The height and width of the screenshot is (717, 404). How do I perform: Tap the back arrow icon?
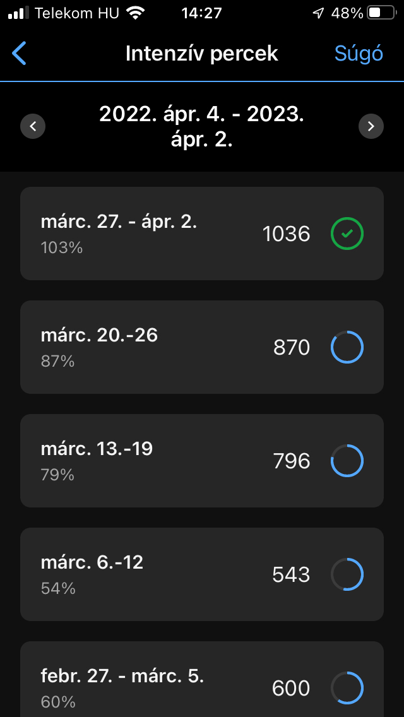coord(20,54)
